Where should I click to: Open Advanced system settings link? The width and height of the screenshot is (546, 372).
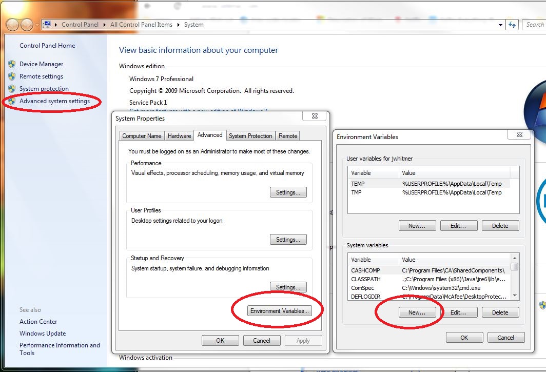[55, 101]
